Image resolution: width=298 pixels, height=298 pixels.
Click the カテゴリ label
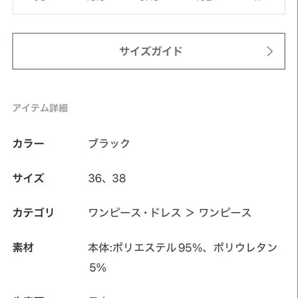pos(33,213)
